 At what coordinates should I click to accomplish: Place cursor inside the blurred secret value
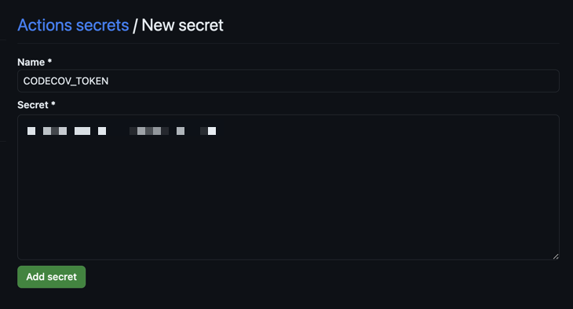pos(122,131)
